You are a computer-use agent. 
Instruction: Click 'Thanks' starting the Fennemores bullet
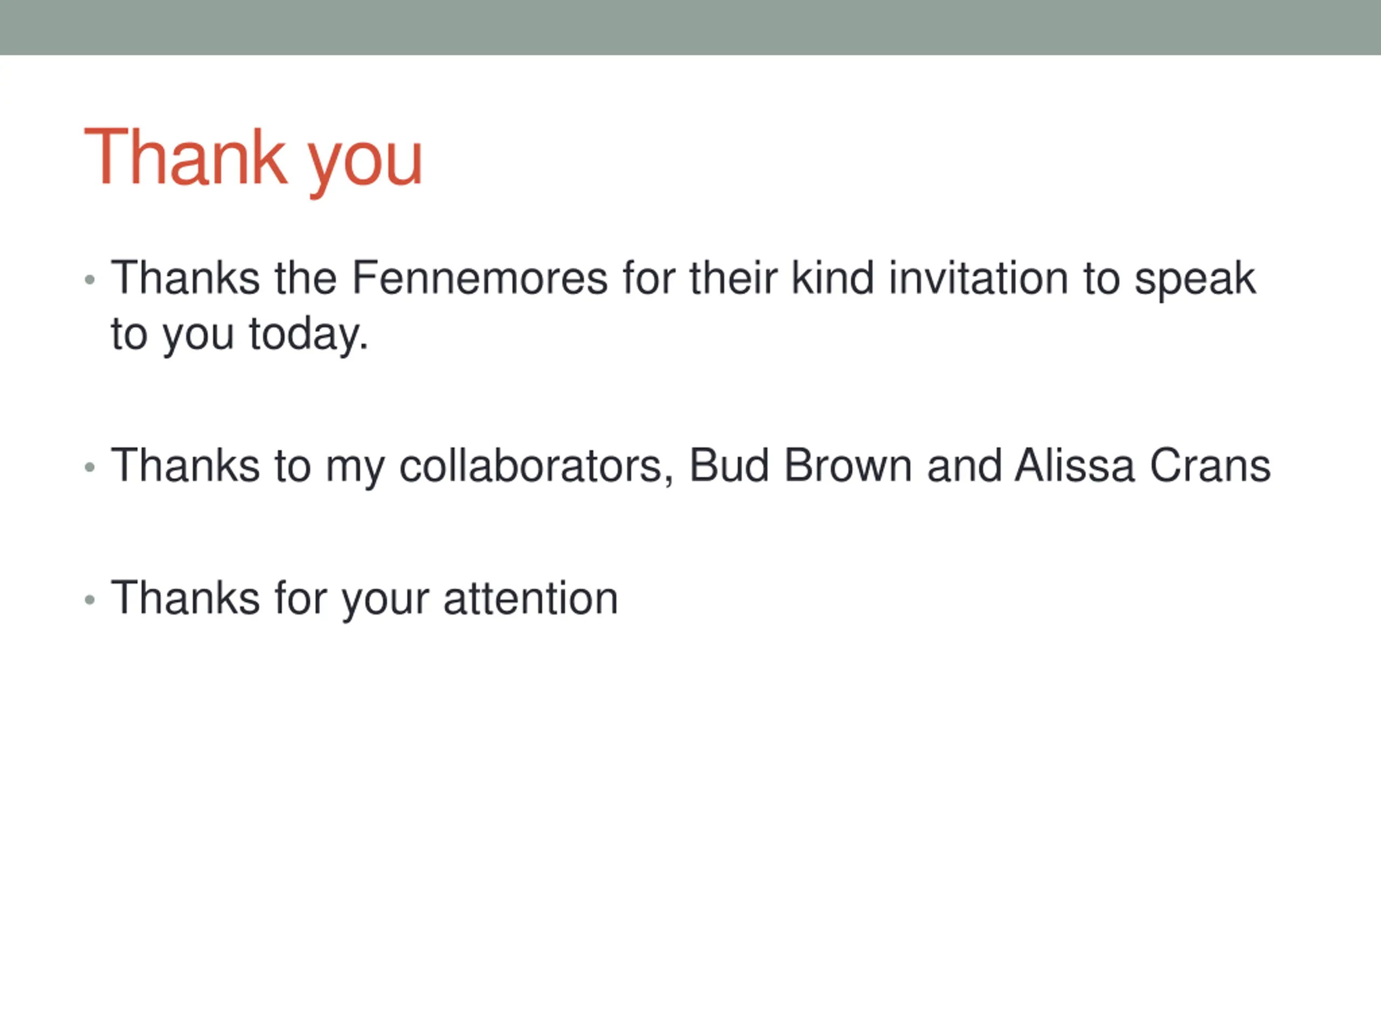click(186, 278)
